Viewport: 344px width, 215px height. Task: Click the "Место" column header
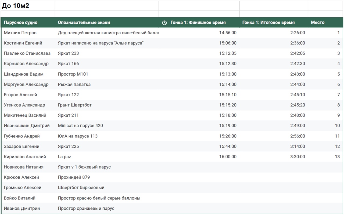(317, 23)
